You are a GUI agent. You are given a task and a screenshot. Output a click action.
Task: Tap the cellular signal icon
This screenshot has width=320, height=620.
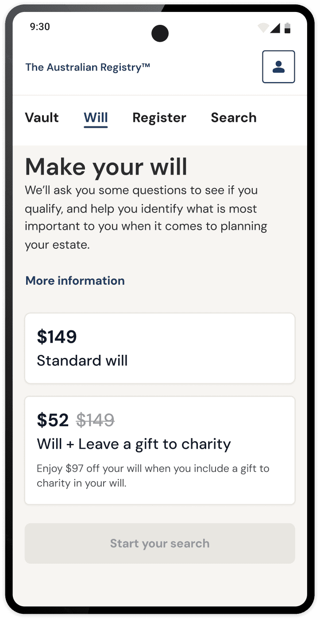(x=275, y=28)
